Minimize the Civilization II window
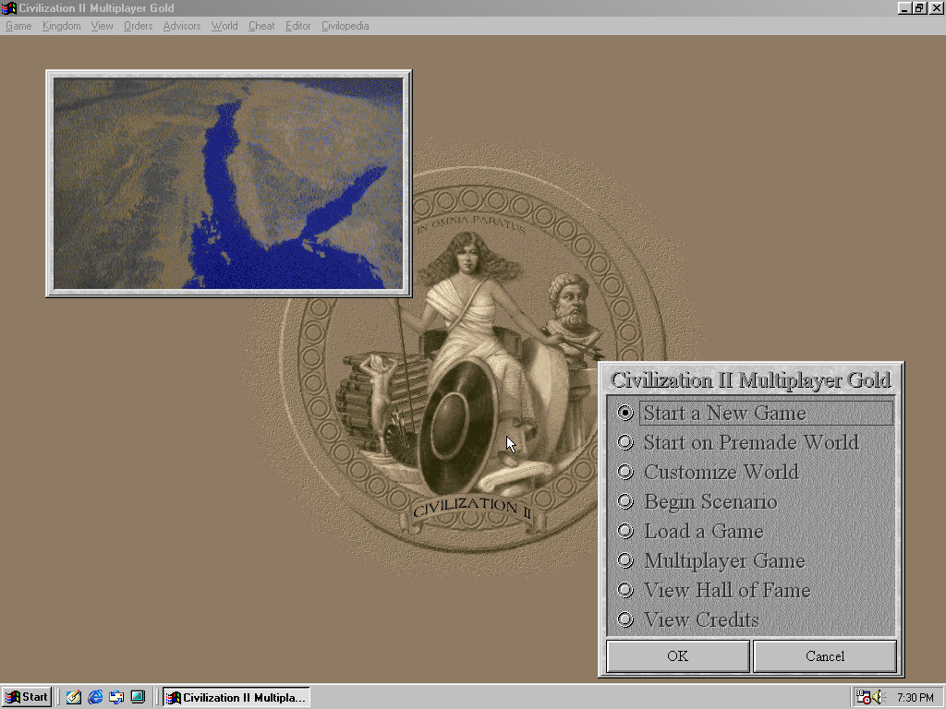Image resolution: width=946 pixels, height=709 pixels. click(904, 7)
